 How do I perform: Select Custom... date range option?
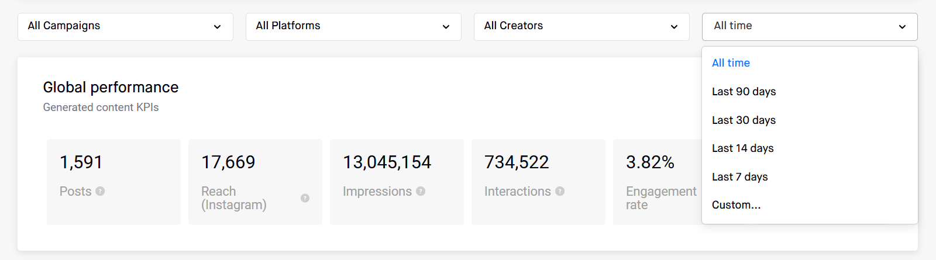[x=737, y=205]
